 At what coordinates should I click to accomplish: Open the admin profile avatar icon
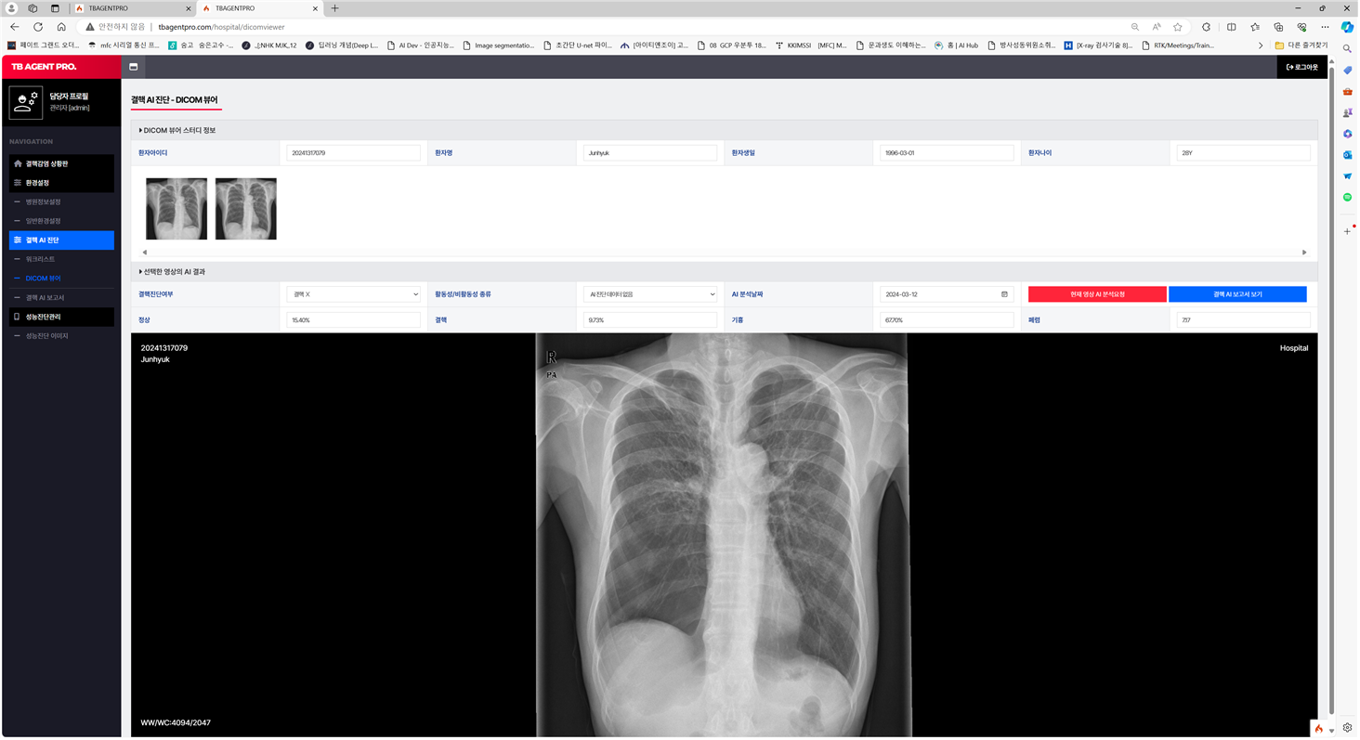26,102
